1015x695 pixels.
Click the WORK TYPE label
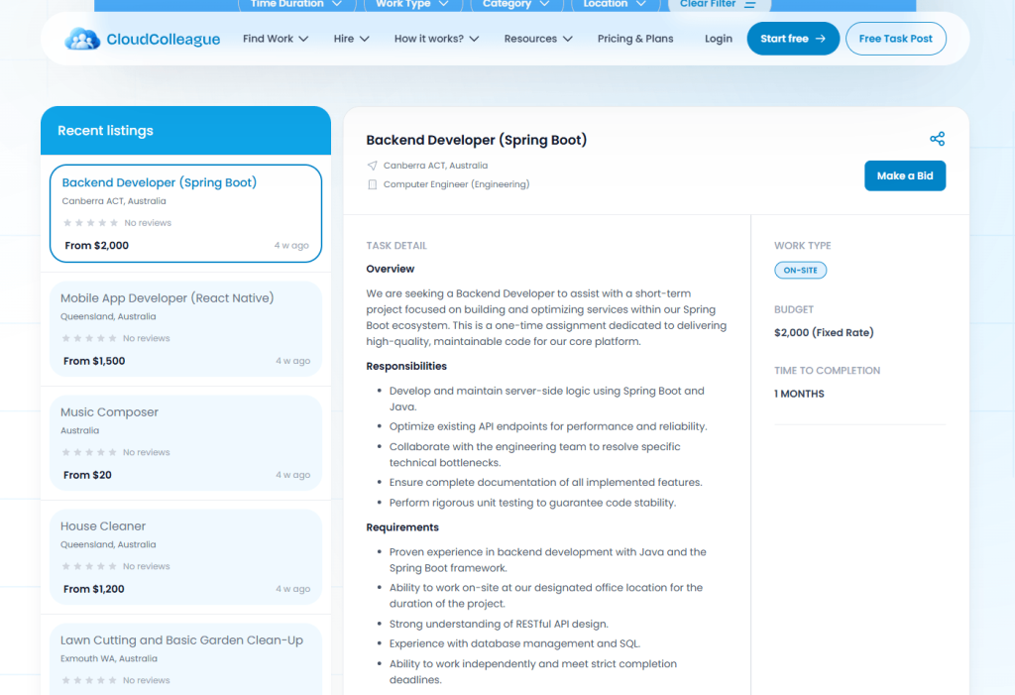(803, 246)
